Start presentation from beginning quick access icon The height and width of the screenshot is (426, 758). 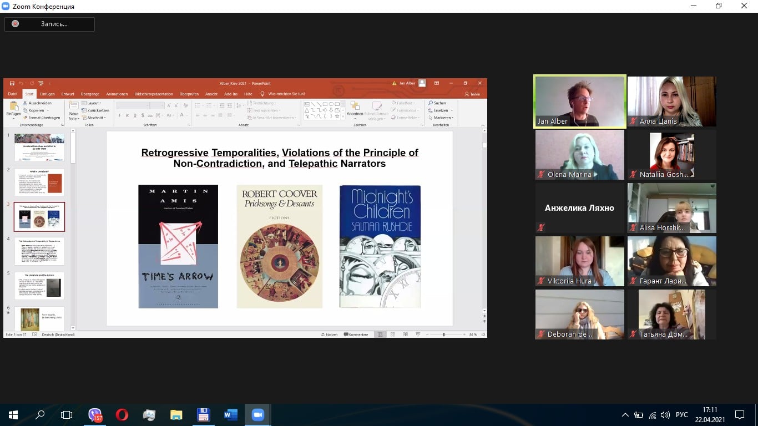click(40, 83)
